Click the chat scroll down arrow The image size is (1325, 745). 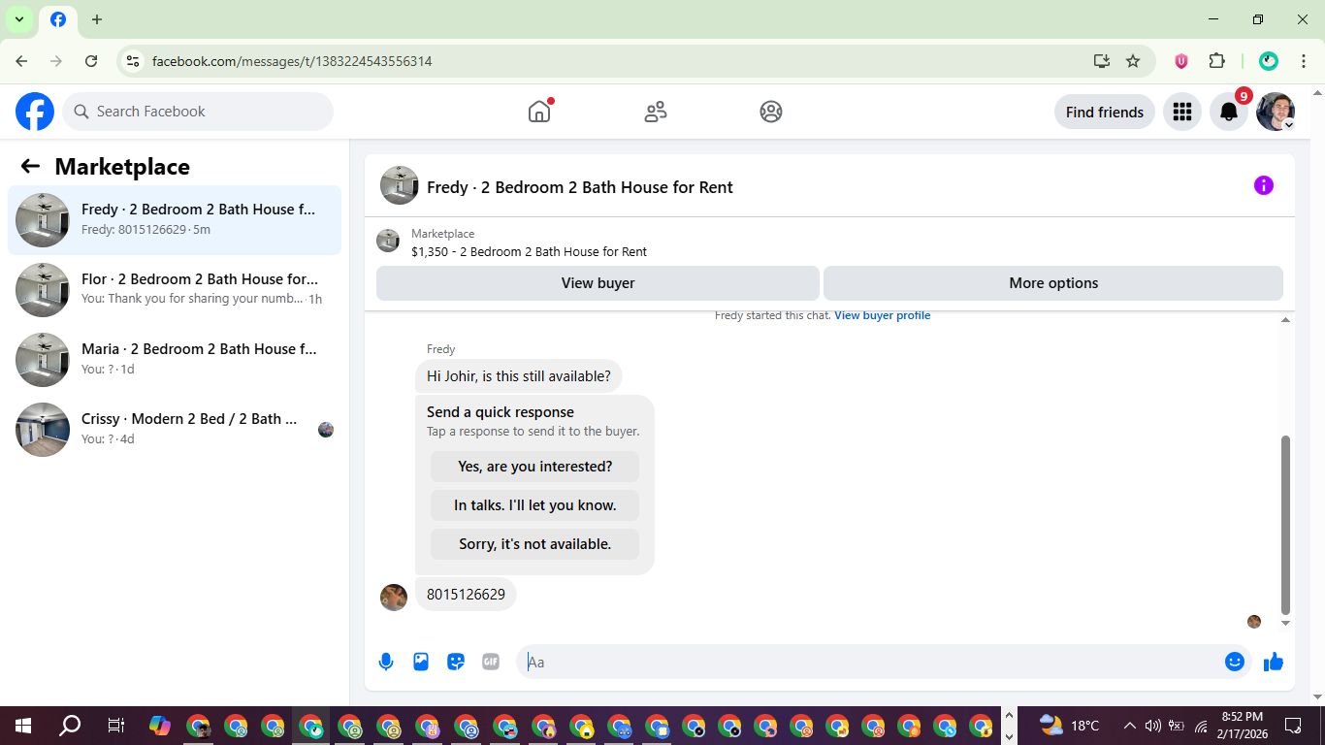coord(1286,623)
